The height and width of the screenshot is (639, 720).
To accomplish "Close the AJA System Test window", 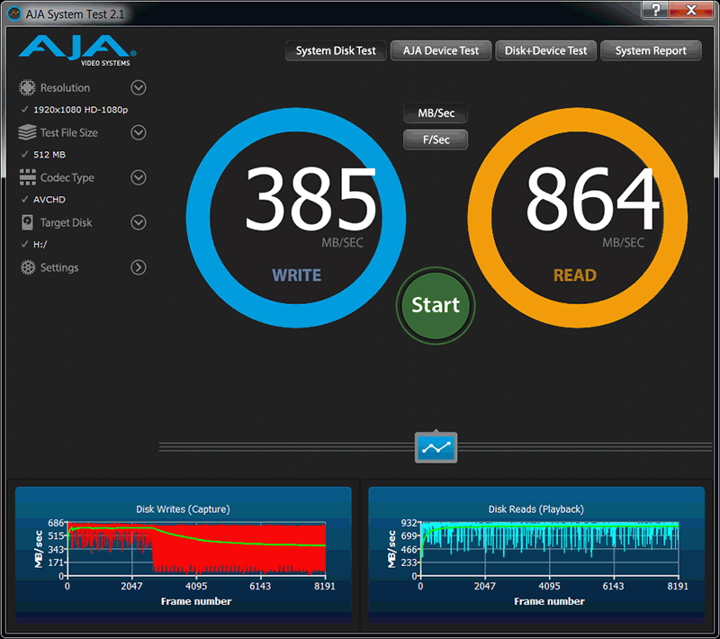I will pos(691,10).
